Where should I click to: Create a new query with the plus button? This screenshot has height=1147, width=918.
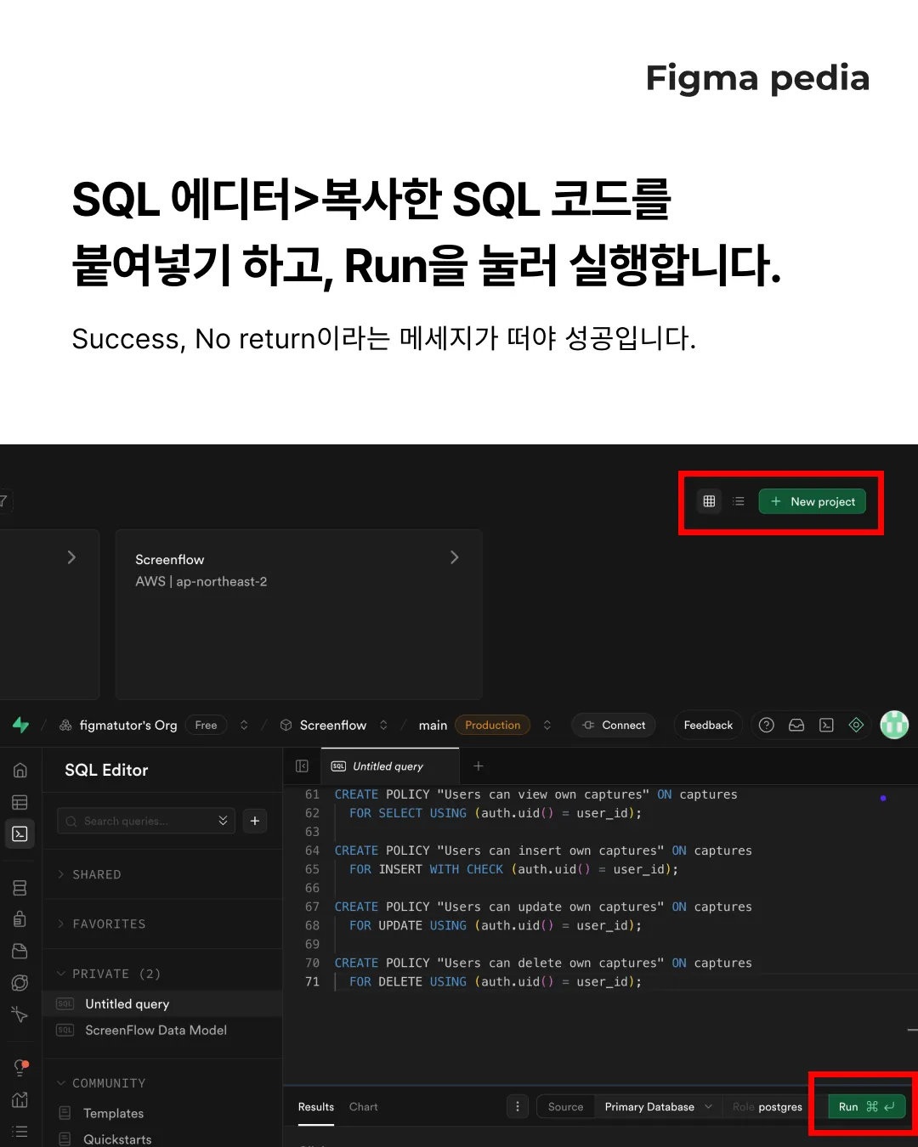[x=255, y=821]
